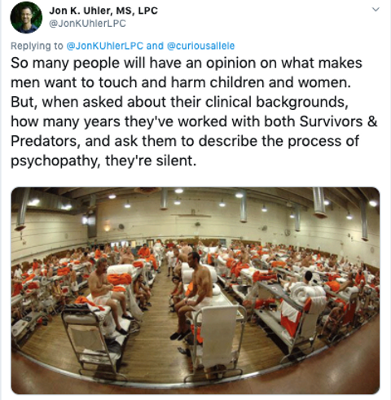Click the 'Replying to' label text
Screen dimensions: 391x400
(37, 46)
